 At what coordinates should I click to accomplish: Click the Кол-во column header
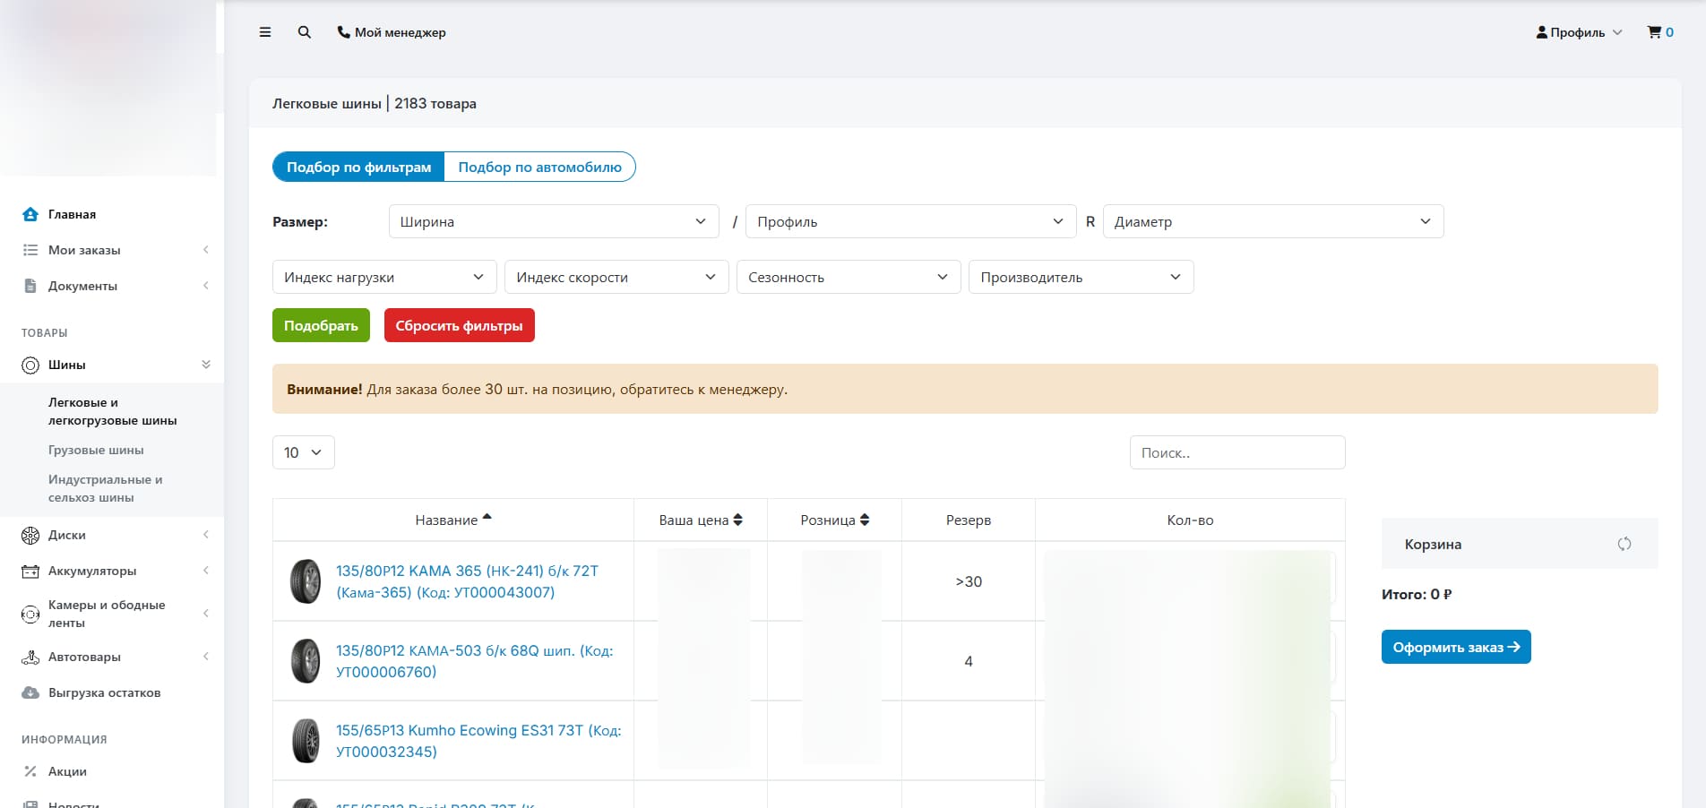1190,520
